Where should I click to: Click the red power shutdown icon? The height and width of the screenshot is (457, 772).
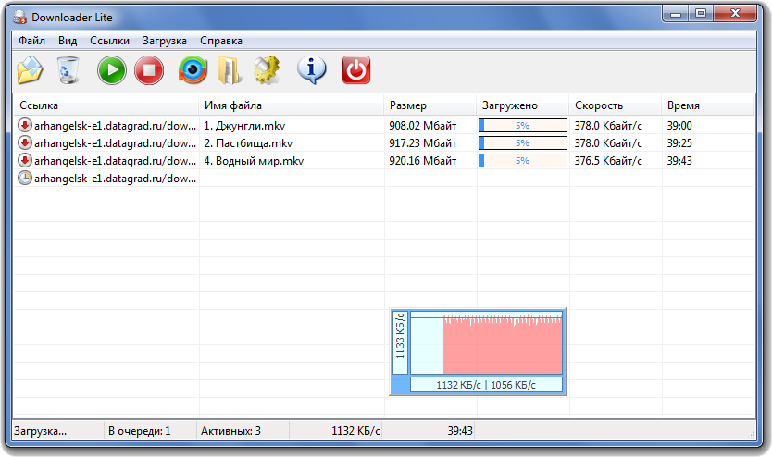click(x=356, y=70)
